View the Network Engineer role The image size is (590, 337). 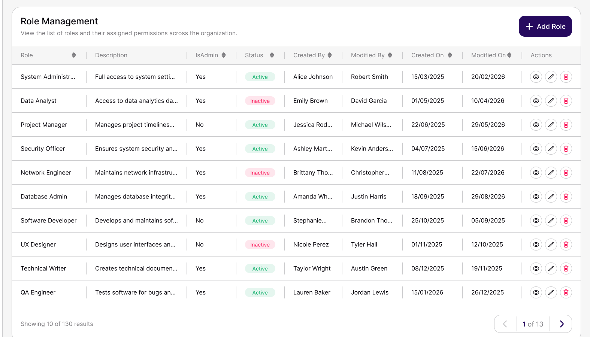pos(536,173)
